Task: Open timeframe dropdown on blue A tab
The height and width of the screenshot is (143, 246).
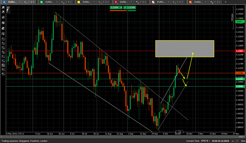Action: [29, 2]
